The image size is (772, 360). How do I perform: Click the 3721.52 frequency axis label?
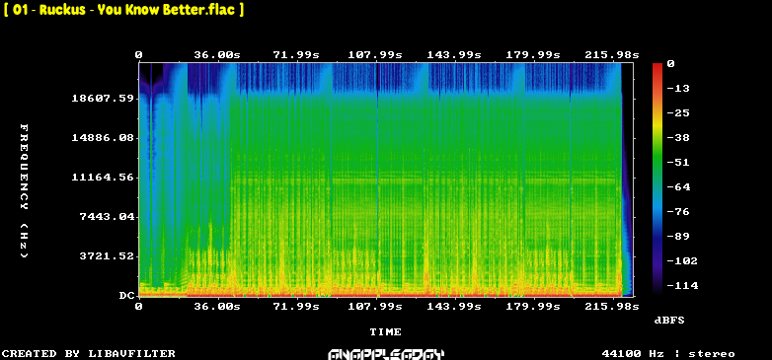107,256
